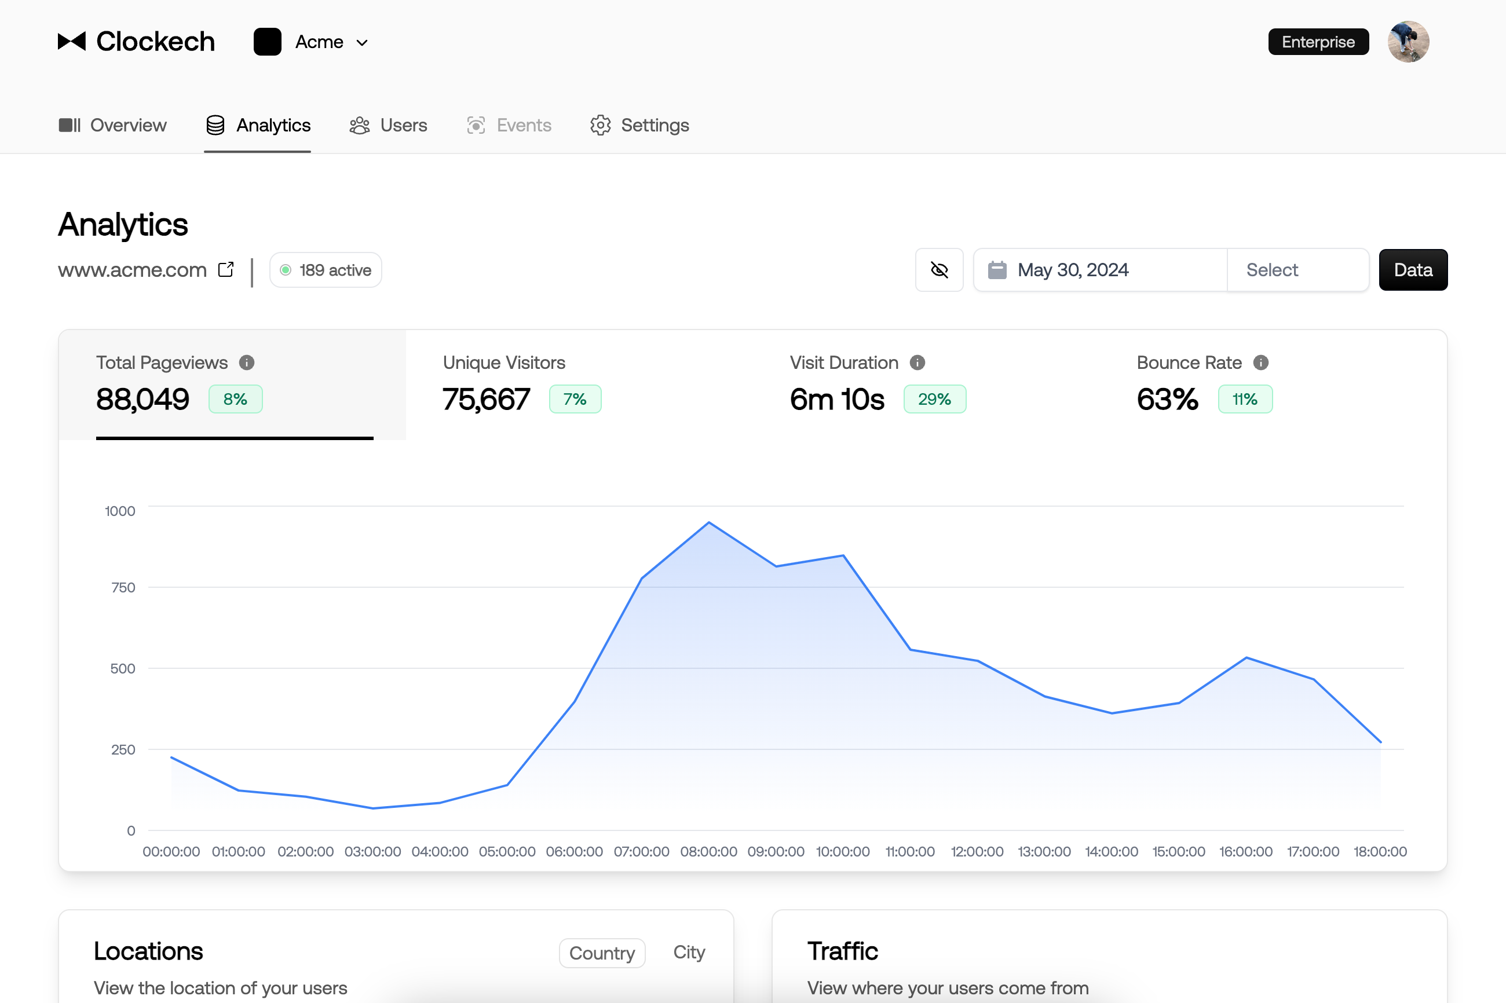Click the external link icon beside www.acme.com

226,269
